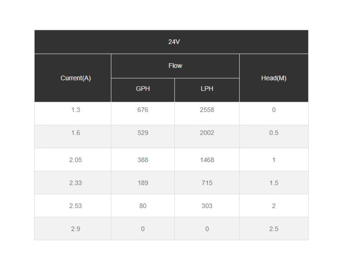Click the 2.05 current cell

(x=73, y=160)
